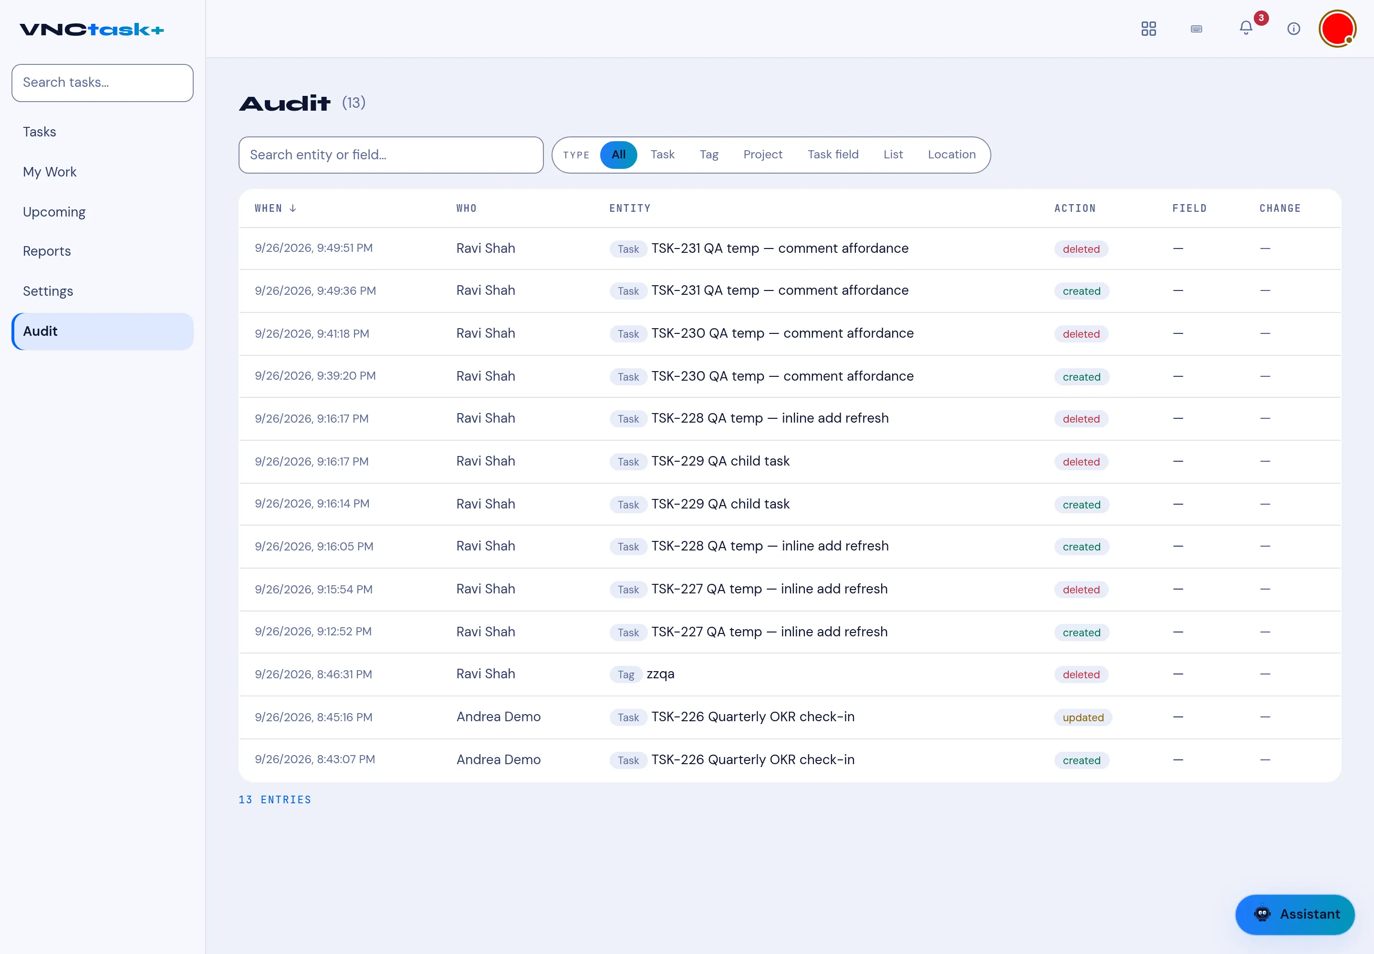Click TSK-230 entity in 9:41:18 PM row
The image size is (1374, 954).
[782, 333]
